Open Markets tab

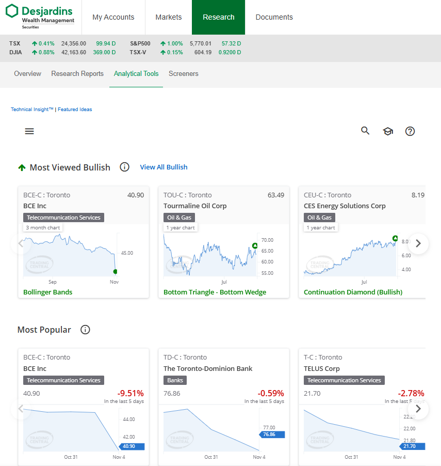169,17
